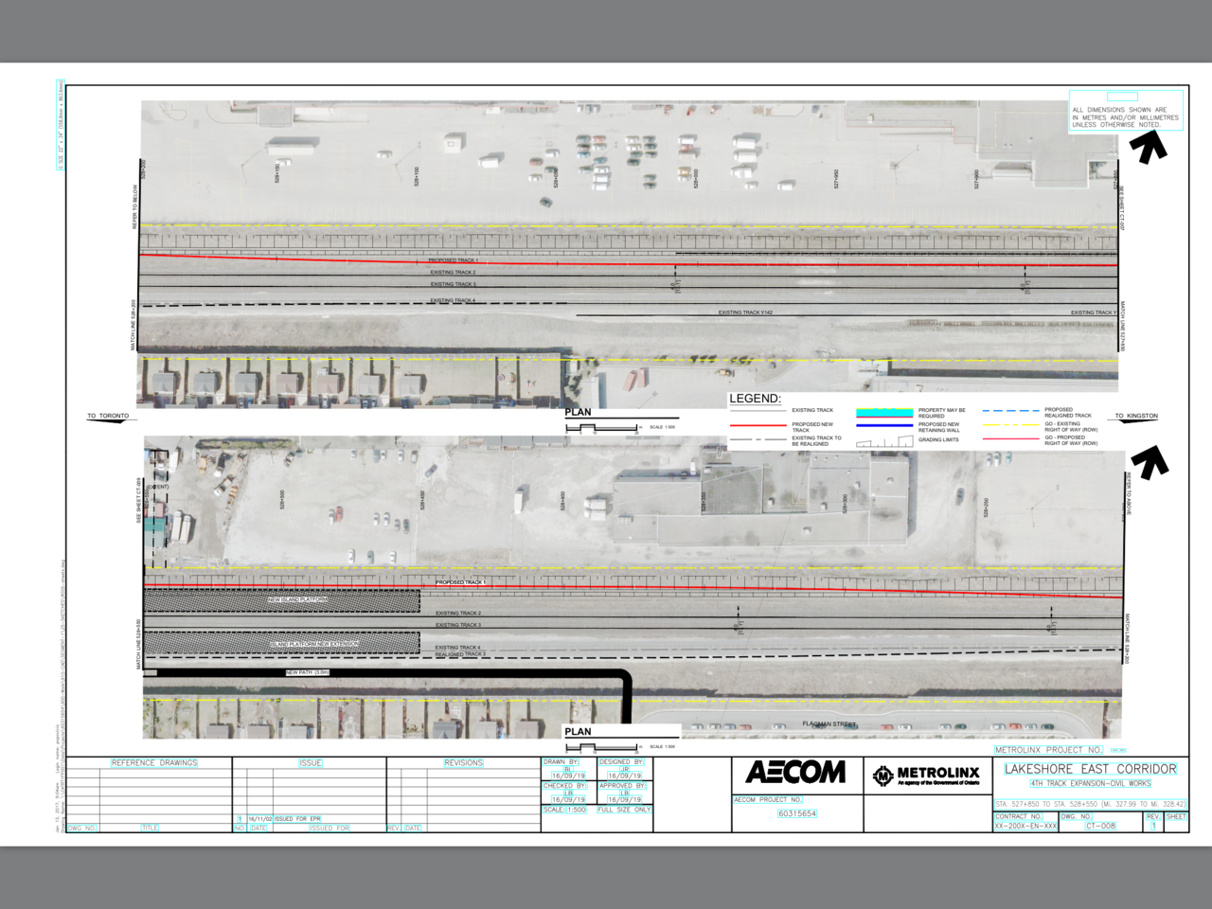The height and width of the screenshot is (909, 1212).
Task: Click the grading limits legend symbol
Action: tap(884, 441)
